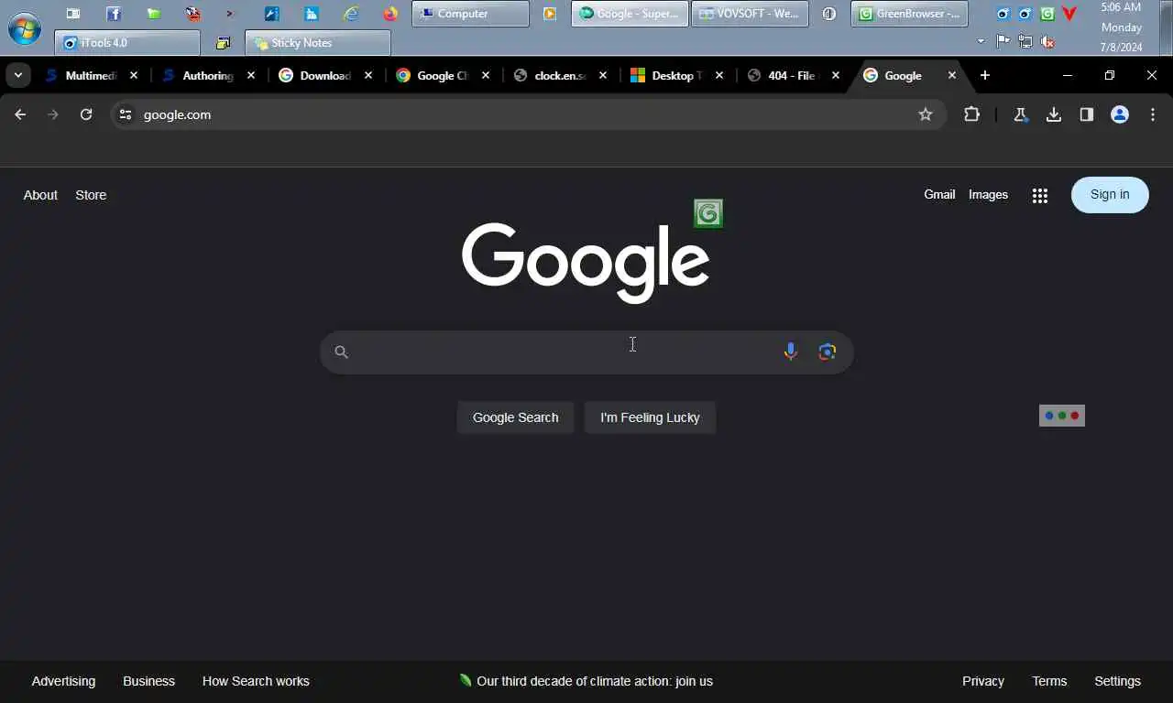
Task: Open the Windows Start menu orb
Action: [24, 27]
